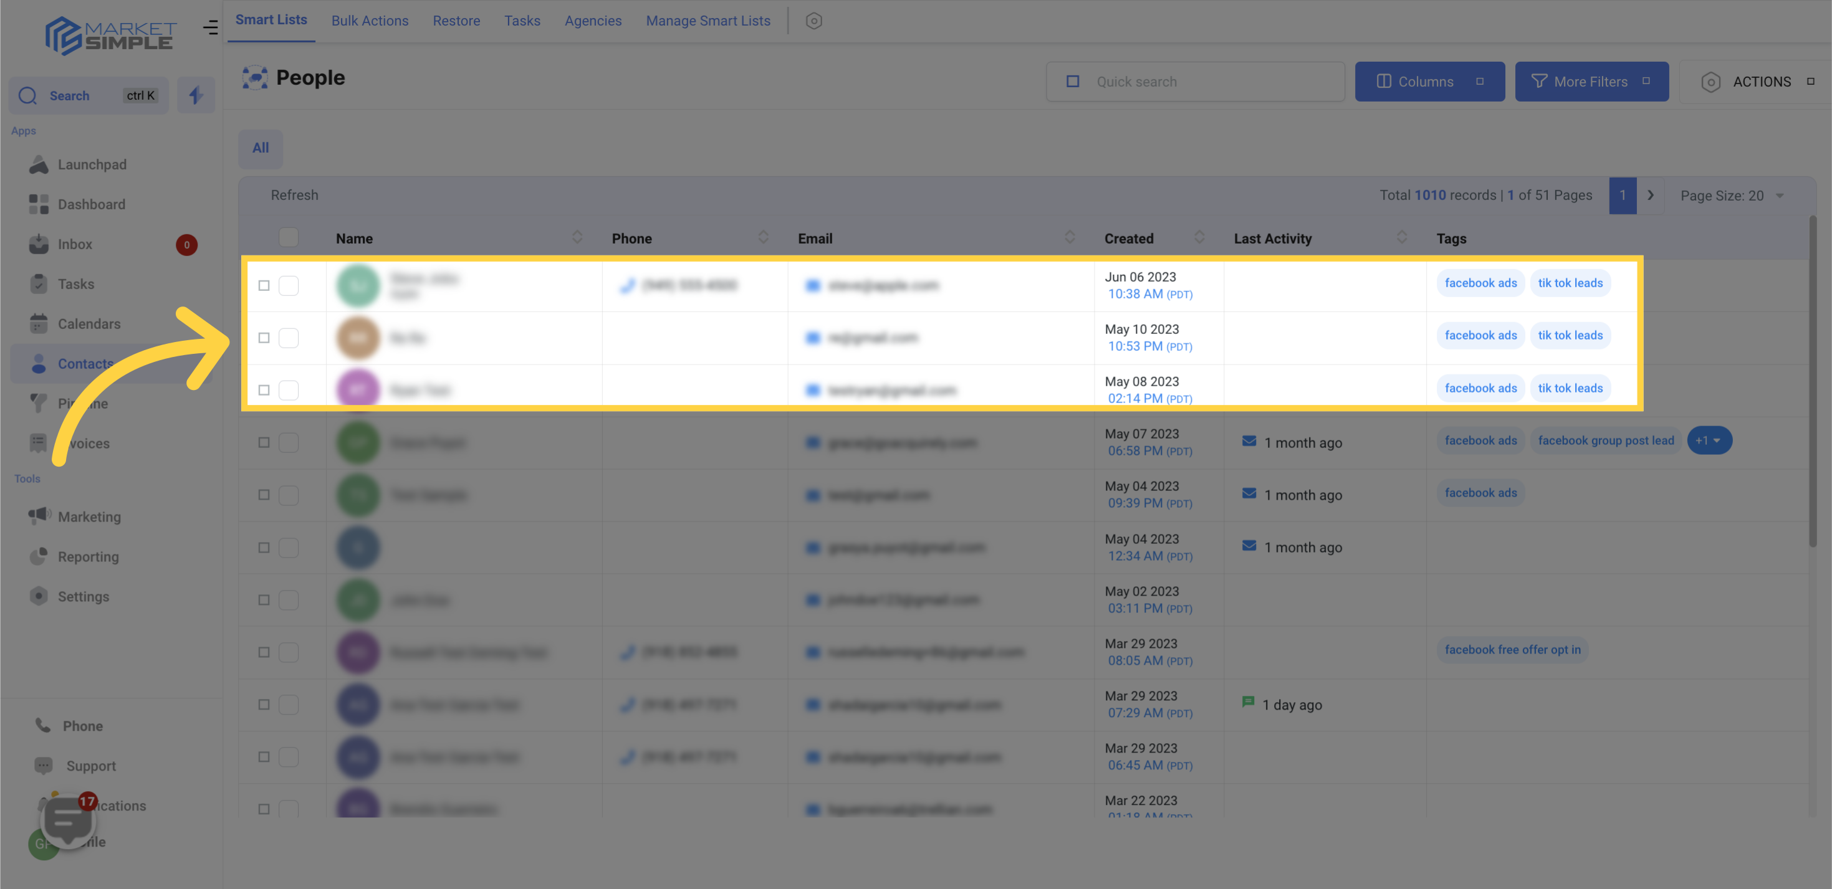Click avatar of the May 04 09:39 PM contact

point(358,495)
